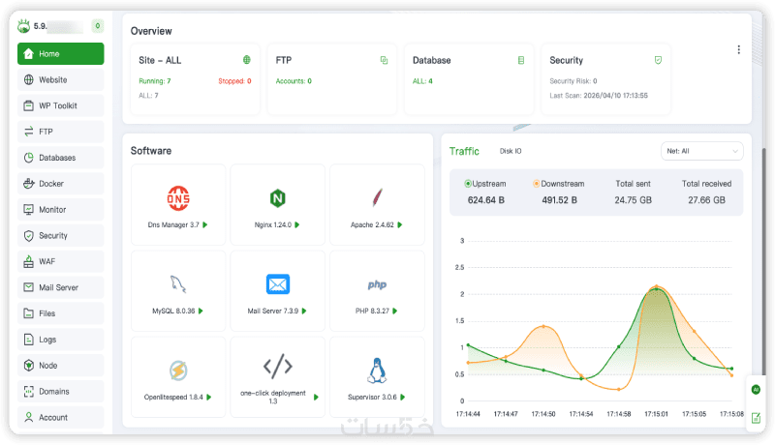Screen dimensions: 775x445
Task: Click the database icon in Database card
Action: 521,60
